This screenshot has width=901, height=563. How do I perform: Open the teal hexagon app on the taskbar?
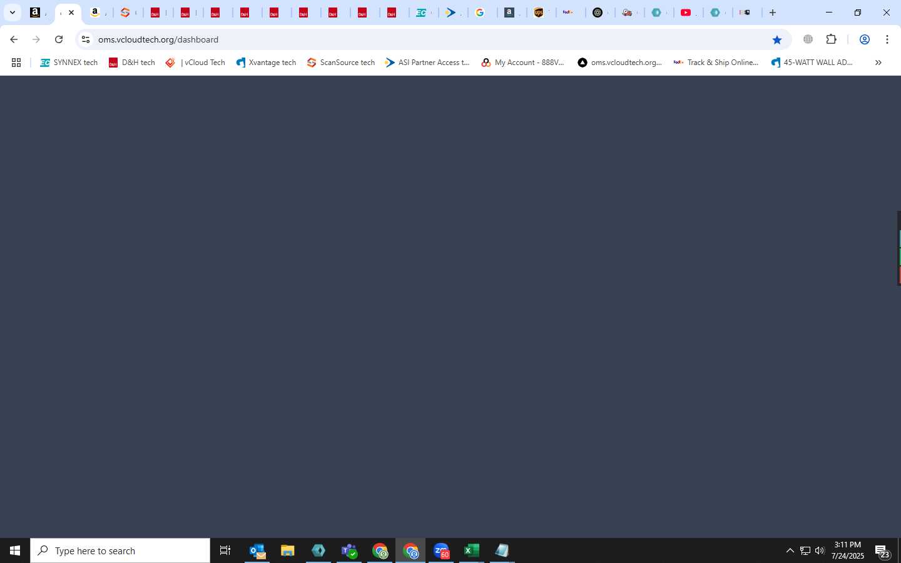click(318, 550)
